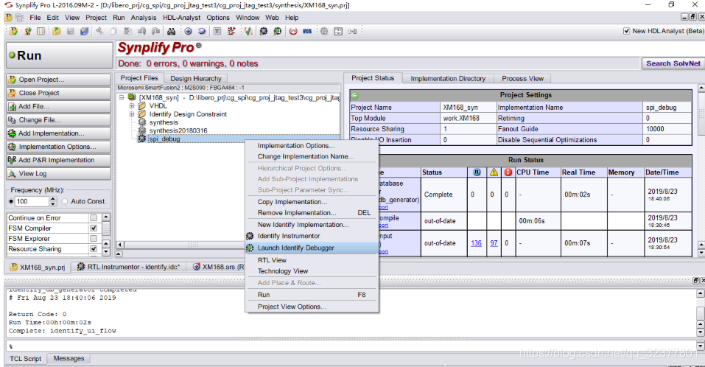Click the paste toolbar icon
Screen dimensions: 705x367
[127, 31]
